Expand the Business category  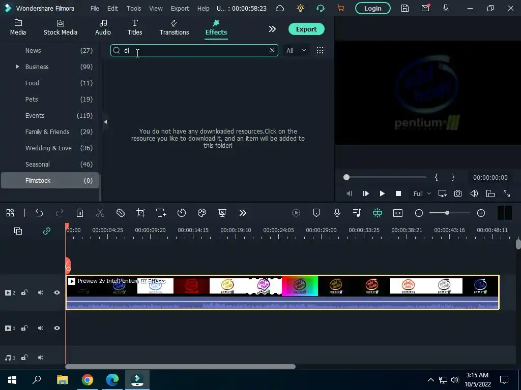tap(18, 67)
